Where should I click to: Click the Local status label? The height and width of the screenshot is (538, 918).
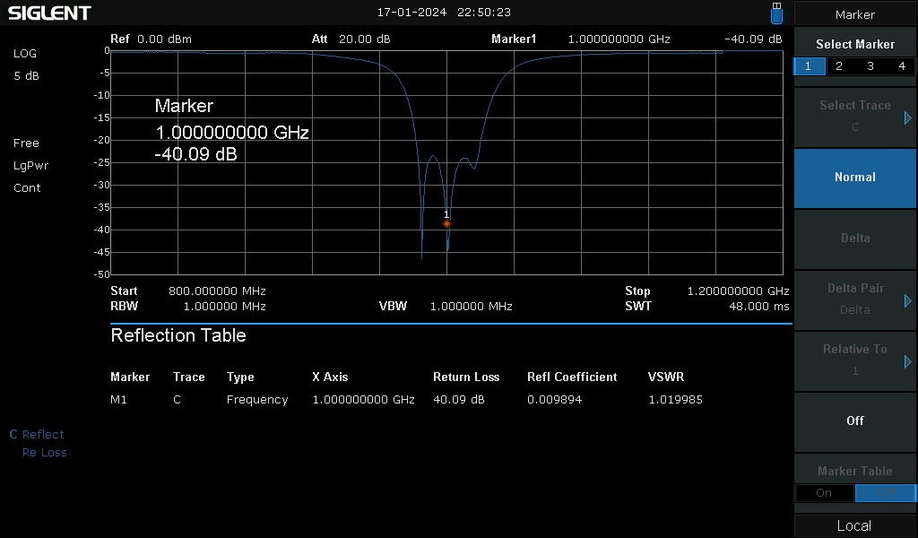tap(854, 525)
